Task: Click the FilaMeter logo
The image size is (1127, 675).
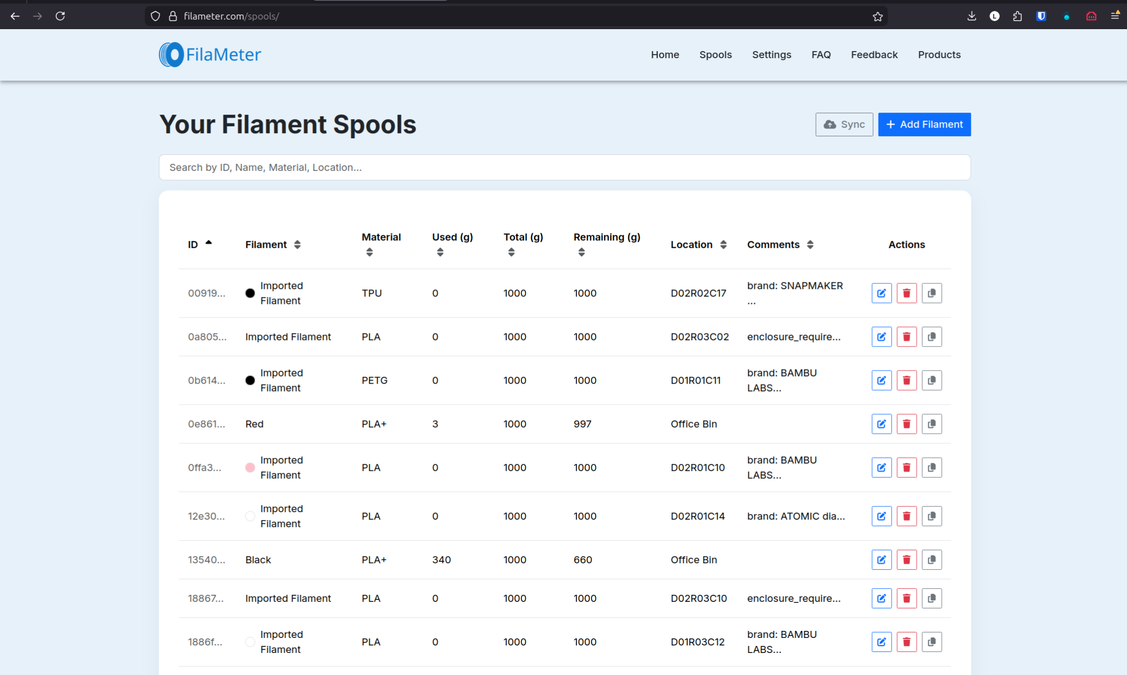Action: [209, 54]
